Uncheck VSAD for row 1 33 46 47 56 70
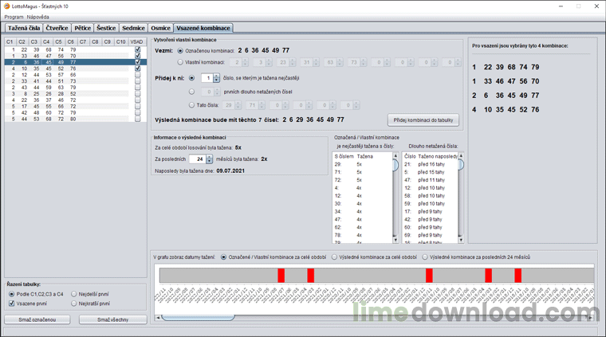Screen dimensions: 606x337 click(x=137, y=56)
